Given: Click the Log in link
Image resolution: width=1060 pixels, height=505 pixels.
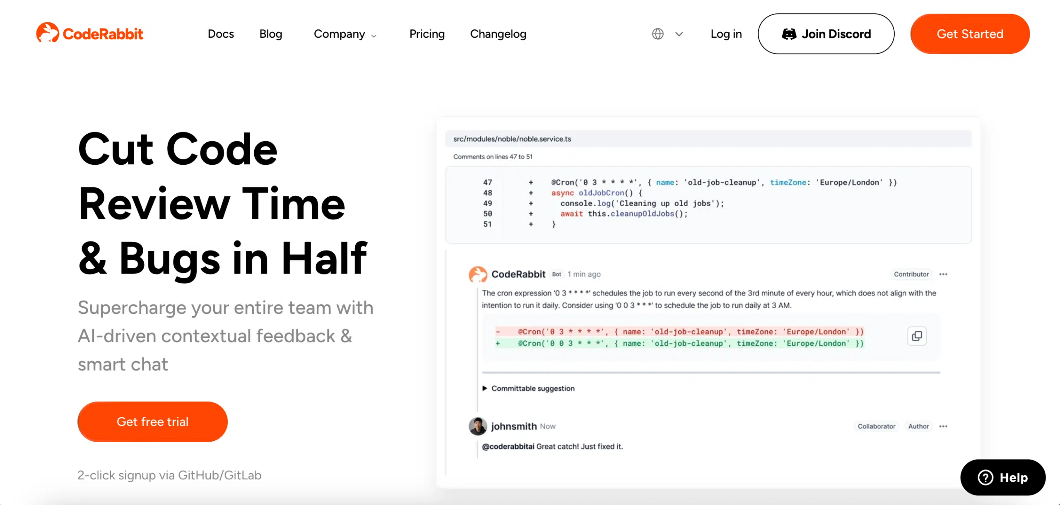Looking at the screenshot, I should click(x=726, y=33).
